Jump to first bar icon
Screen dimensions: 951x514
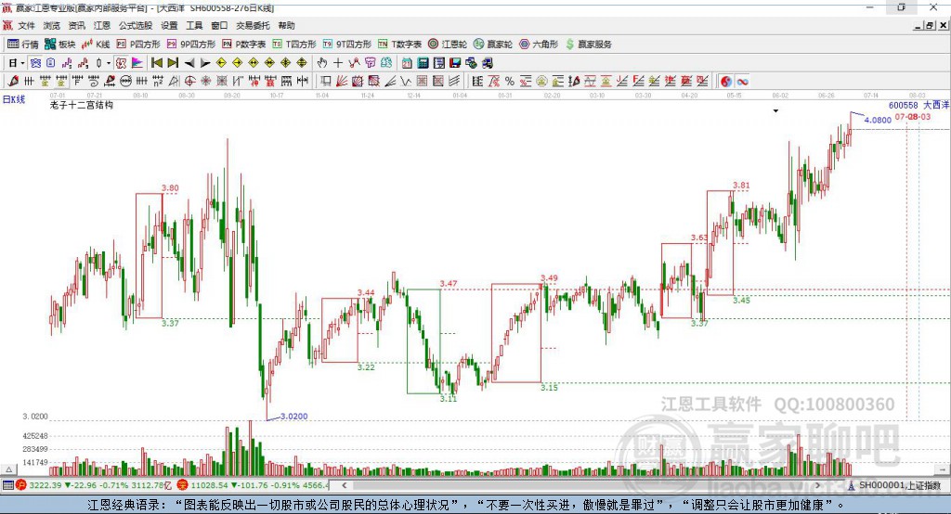(156, 63)
